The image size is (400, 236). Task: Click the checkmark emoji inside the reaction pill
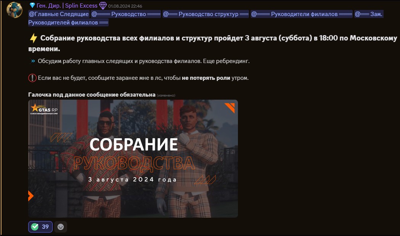35,226
